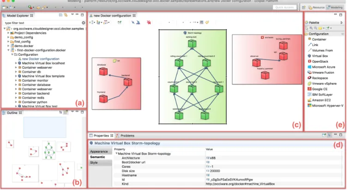
Task: Select the Container python tree item
Action: [x=32, y=102]
